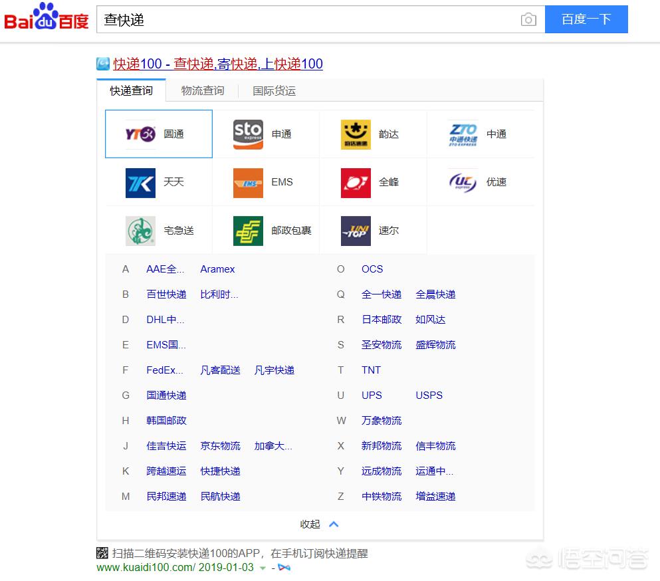This screenshot has height=581, width=660.
Task: Choose TNT courier link
Action: point(371,370)
